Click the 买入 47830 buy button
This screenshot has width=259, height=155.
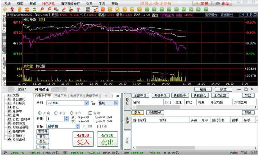[x=83, y=139]
